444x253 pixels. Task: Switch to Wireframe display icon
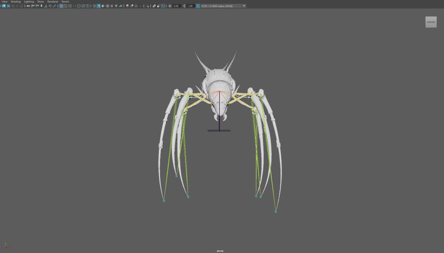point(94,6)
